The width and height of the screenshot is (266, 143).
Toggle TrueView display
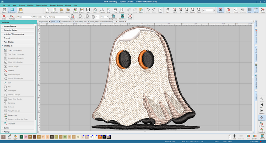click(220, 10)
